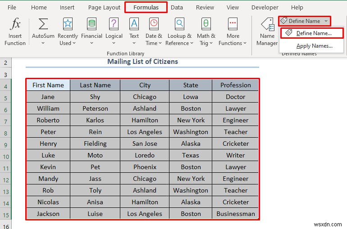Screen dimensions: 347x229
Task: Switch to the Developer tab
Action: click(x=265, y=8)
